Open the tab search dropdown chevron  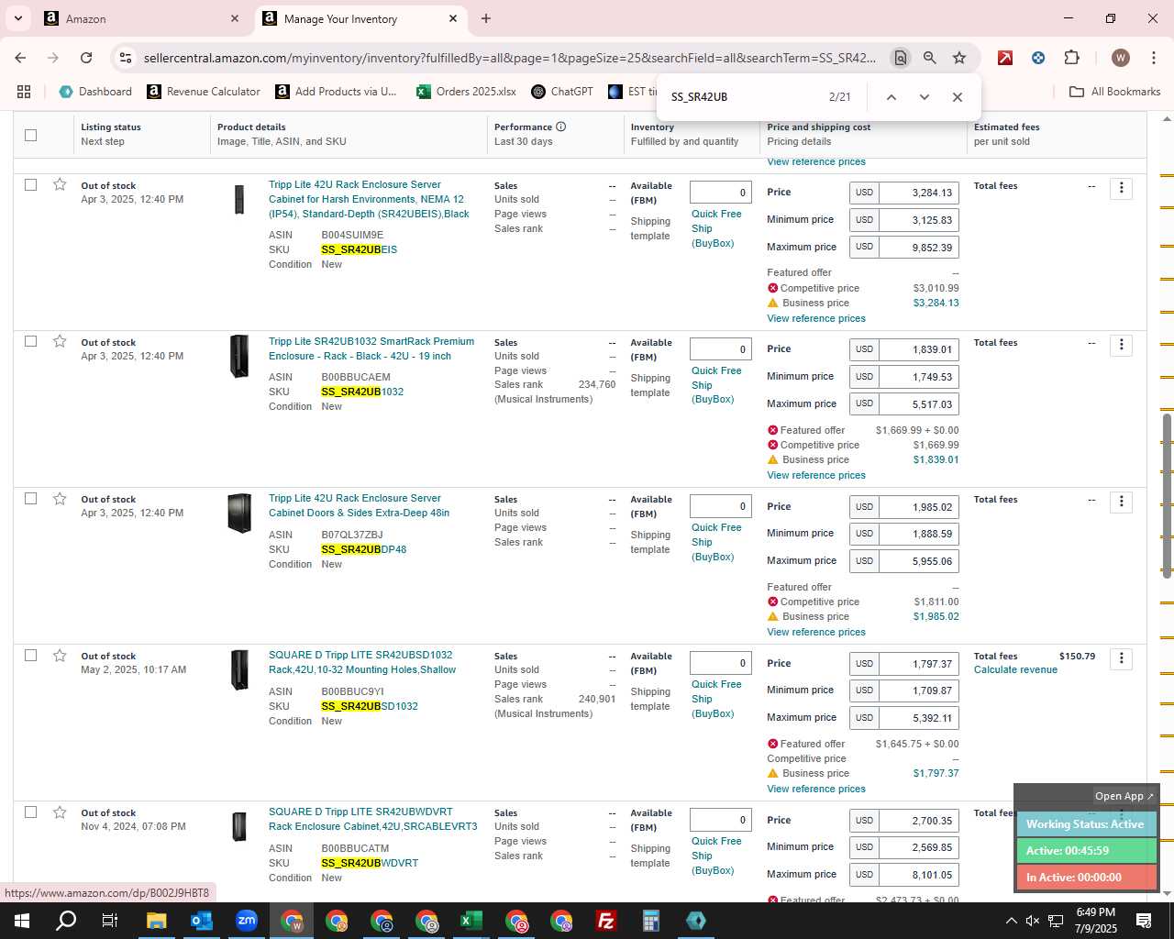coord(18,18)
